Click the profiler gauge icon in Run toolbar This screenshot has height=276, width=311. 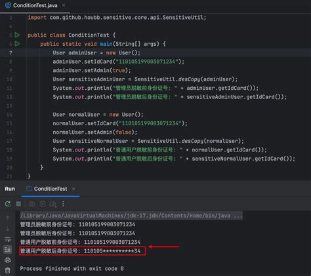coord(53,205)
